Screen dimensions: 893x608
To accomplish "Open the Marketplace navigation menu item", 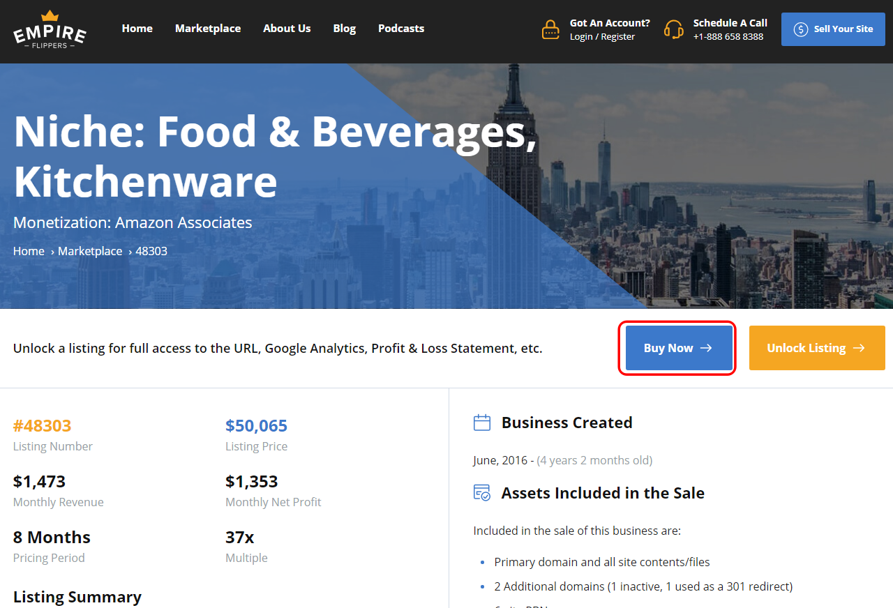I will (208, 29).
